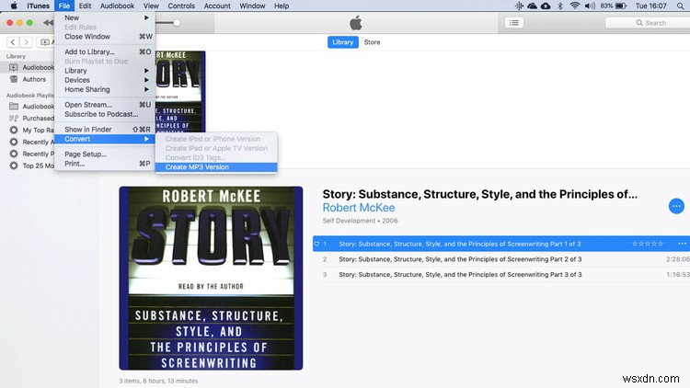Click the rewind playback button

point(48,22)
